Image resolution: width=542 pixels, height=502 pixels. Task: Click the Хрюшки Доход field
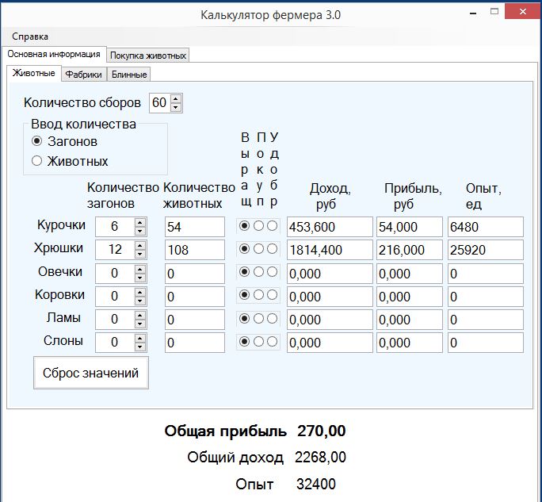[x=329, y=250]
